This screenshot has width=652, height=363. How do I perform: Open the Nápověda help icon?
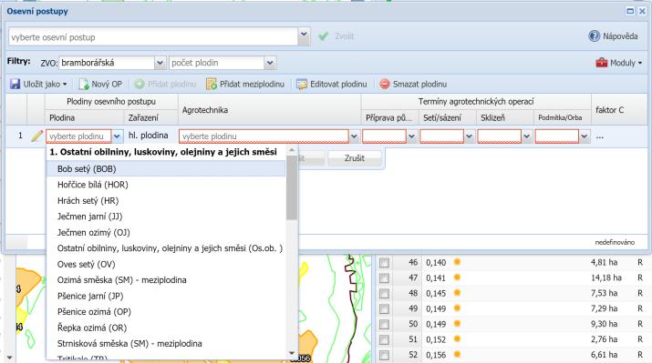coord(595,36)
